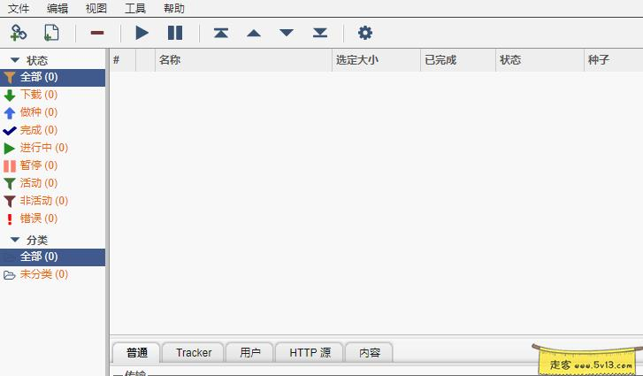Click the resume (play) toolbar button
The width and height of the screenshot is (643, 376).
tap(142, 33)
